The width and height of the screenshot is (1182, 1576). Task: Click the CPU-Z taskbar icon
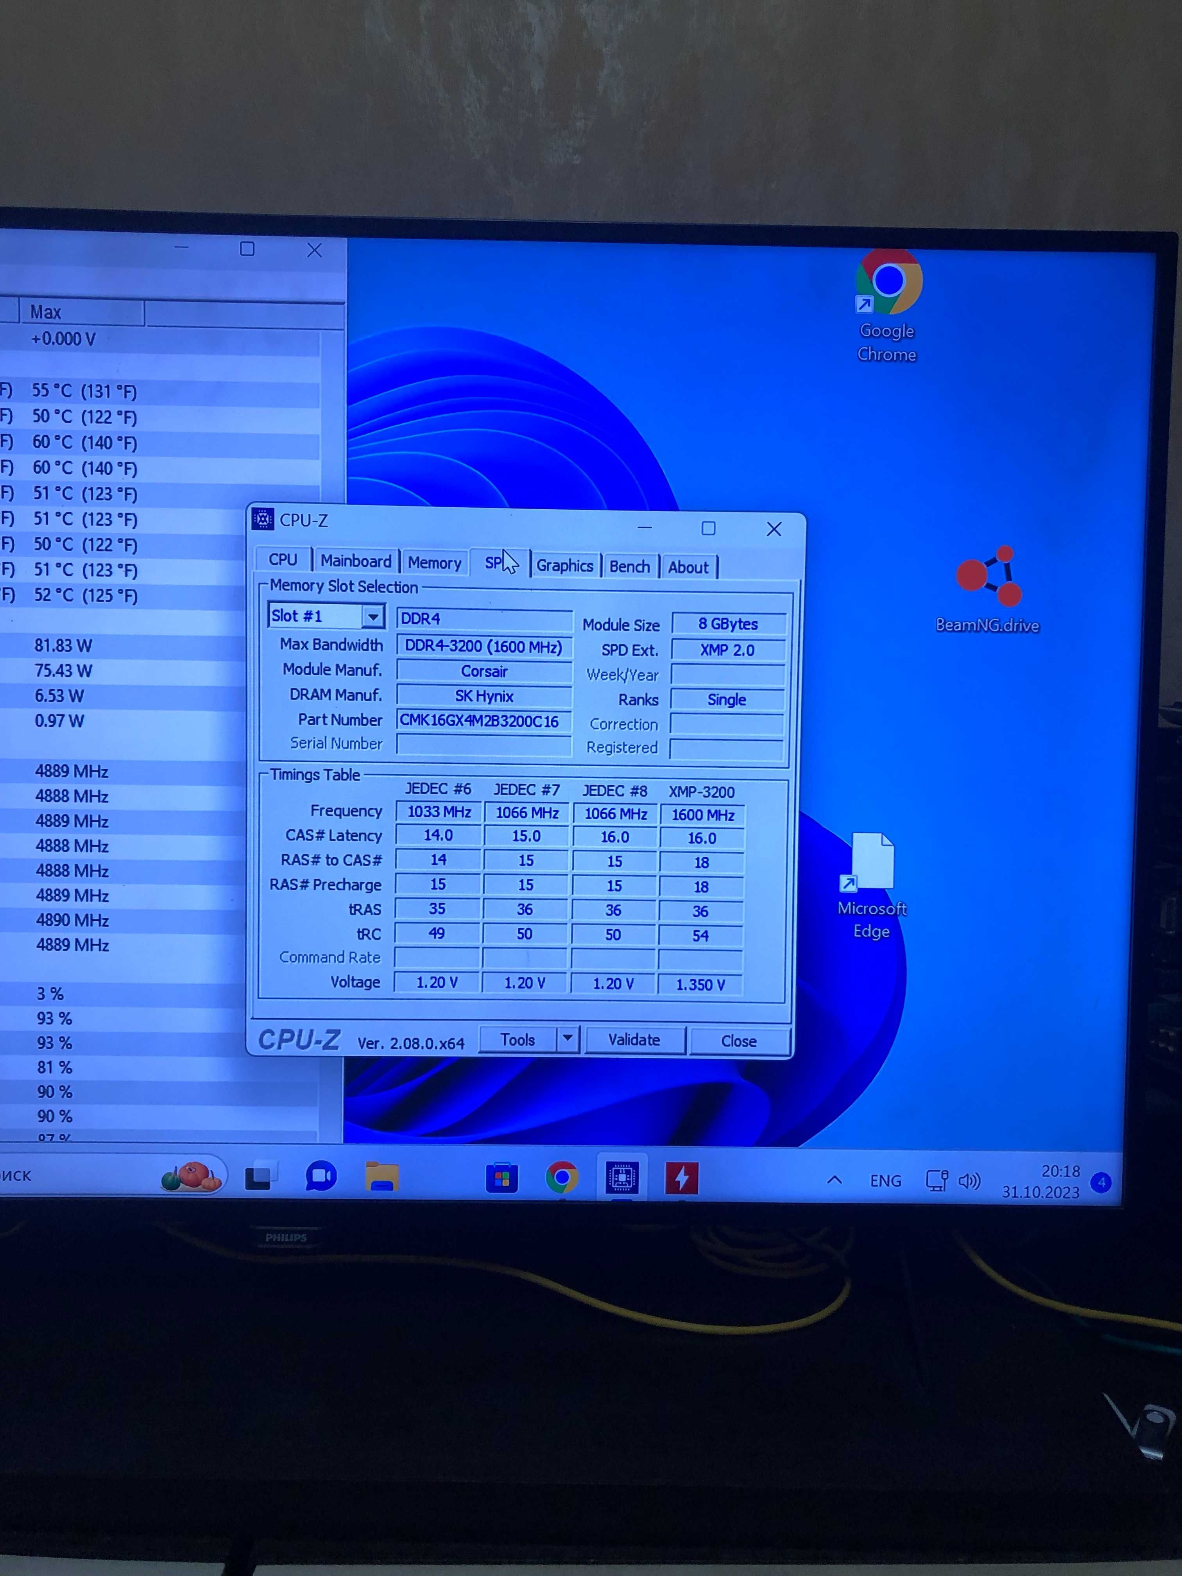(x=622, y=1178)
